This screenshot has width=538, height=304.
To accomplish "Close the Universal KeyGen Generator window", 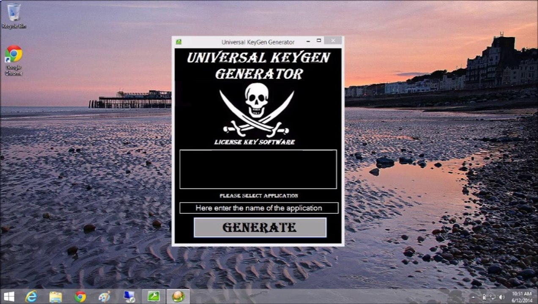I will [x=333, y=41].
